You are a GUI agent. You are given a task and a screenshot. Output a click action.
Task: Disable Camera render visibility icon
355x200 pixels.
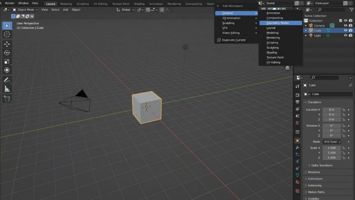coord(350,25)
